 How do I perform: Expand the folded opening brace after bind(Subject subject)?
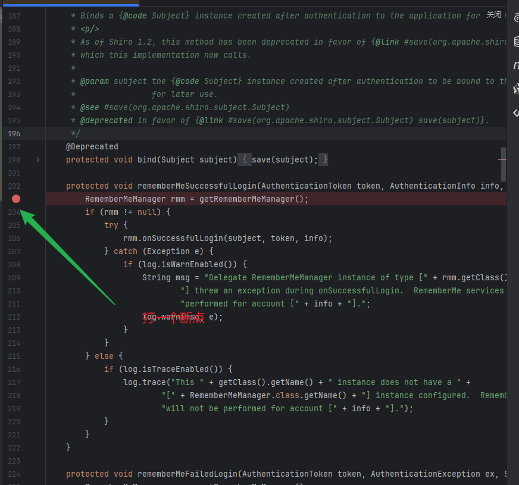[x=245, y=160]
